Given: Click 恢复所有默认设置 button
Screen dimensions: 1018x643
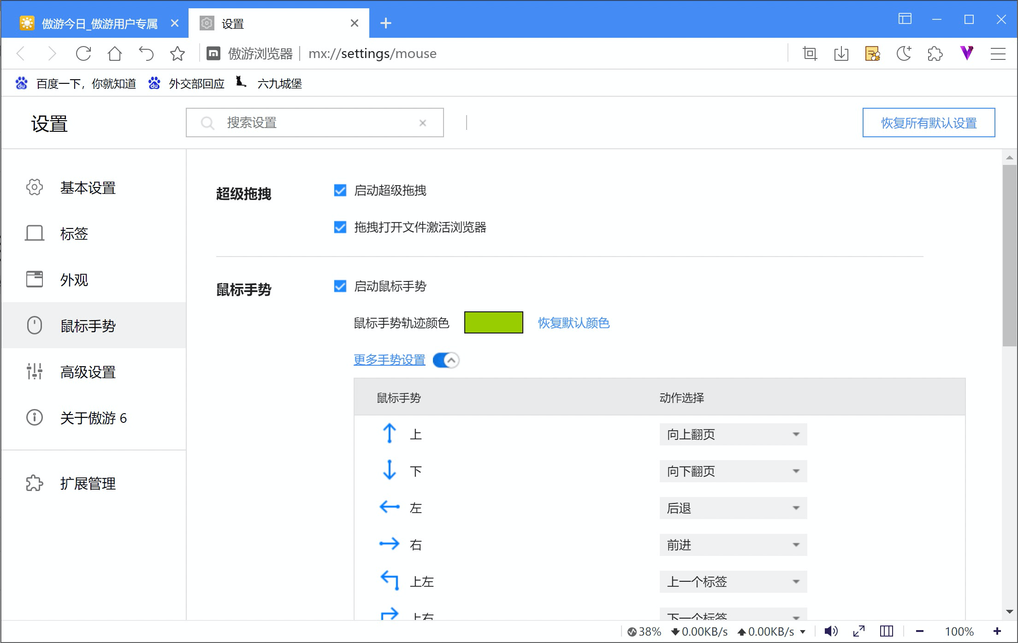Looking at the screenshot, I should point(929,123).
